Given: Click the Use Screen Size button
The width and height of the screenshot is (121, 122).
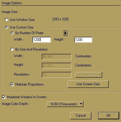Looking at the screenshot, I should [88, 84].
